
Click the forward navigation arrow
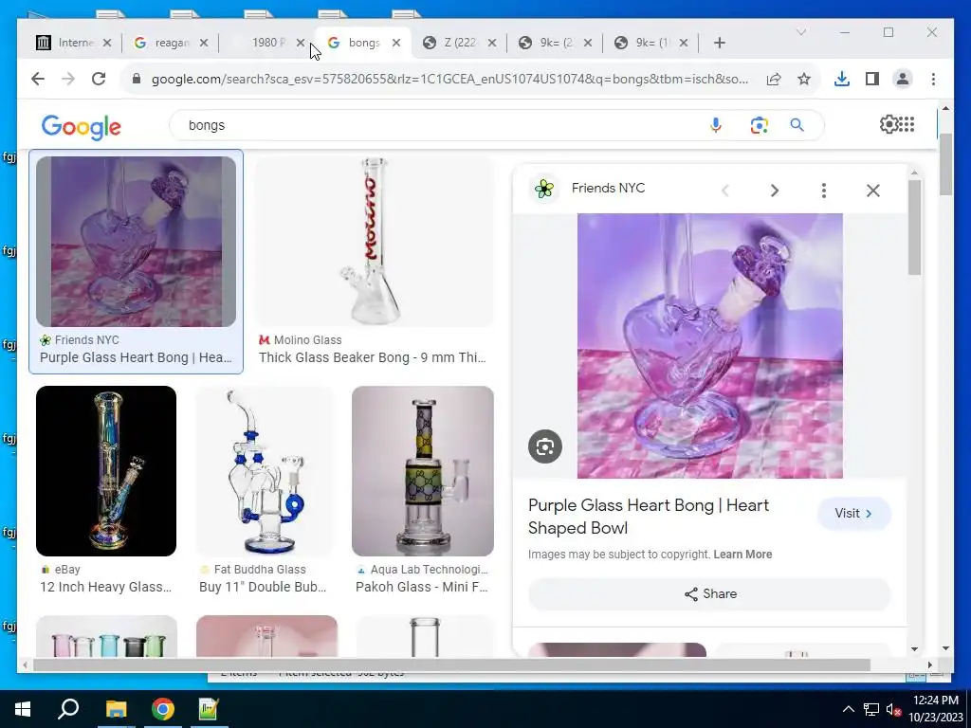point(68,79)
